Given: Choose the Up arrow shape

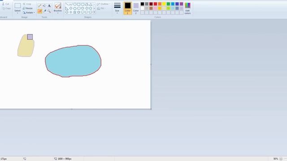Looking at the screenshot, I should coord(91,8).
